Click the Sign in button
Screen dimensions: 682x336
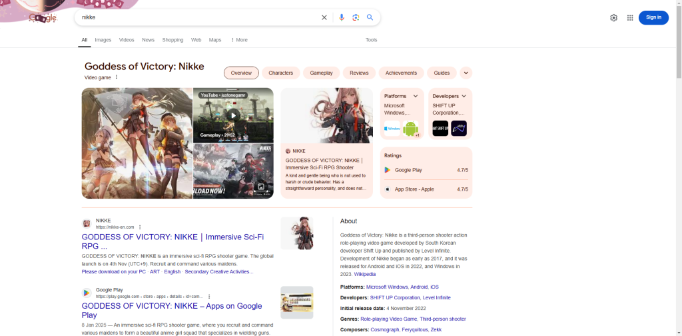click(653, 17)
